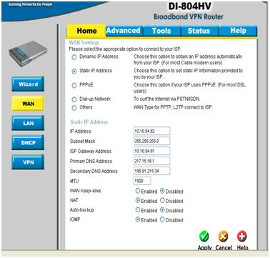Enable Auto-backup radio option
Screen dimensions: 270x258
(138, 210)
